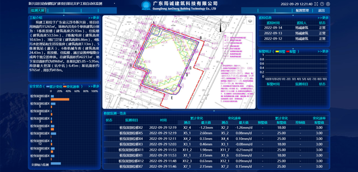Screen dimensions: 358x172
Task: Open the 配置管理 menu item
Action: tap(302, 11)
